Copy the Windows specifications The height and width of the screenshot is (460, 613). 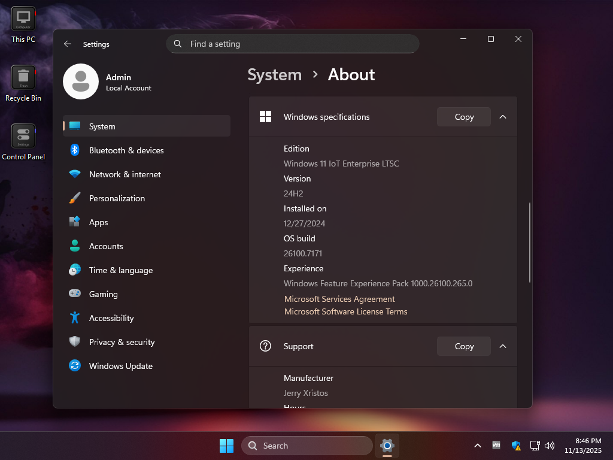(464, 117)
